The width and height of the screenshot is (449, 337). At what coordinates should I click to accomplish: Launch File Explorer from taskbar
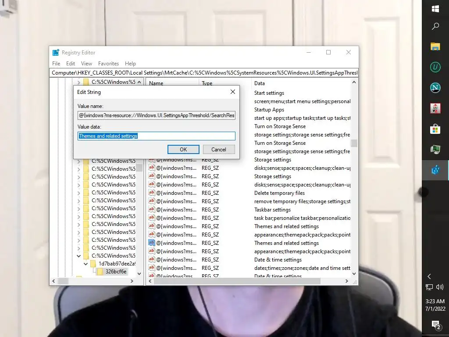pyautogui.click(x=435, y=47)
